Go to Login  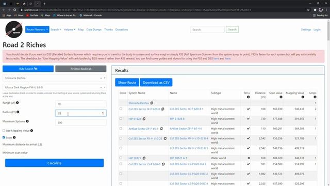pyautogui.click(x=317, y=29)
